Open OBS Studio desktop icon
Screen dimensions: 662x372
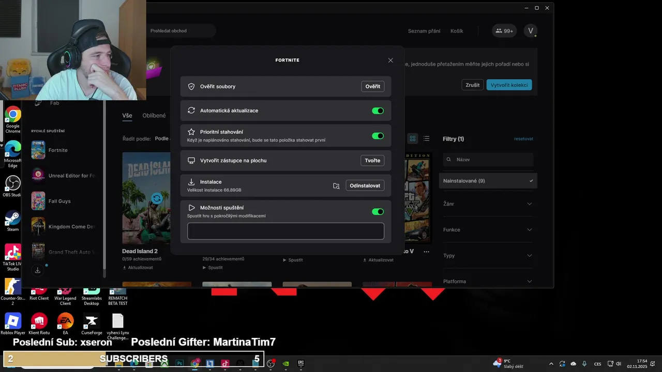pyautogui.click(x=13, y=187)
